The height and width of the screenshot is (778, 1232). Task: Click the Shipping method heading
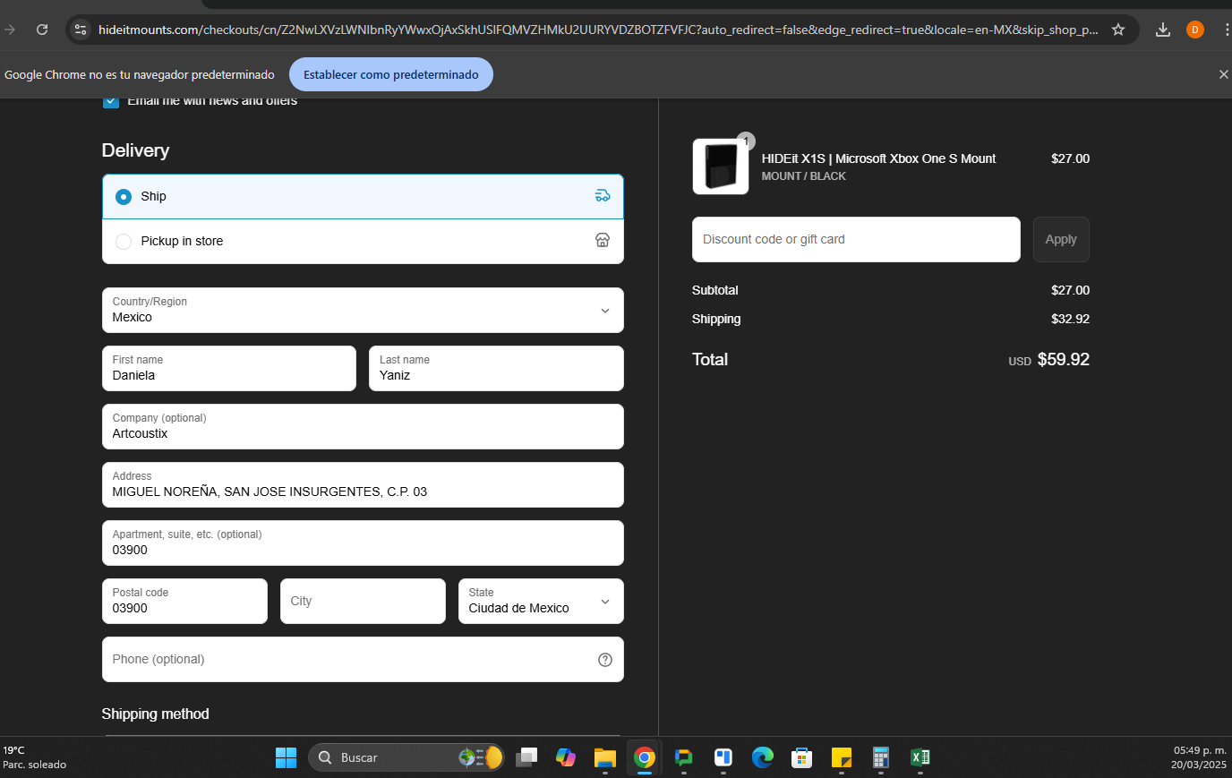[155, 714]
